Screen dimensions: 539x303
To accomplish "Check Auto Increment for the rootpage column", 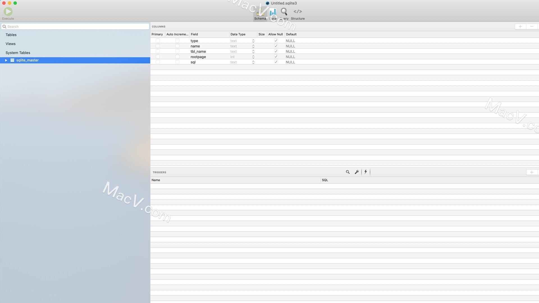I will click(177, 56).
